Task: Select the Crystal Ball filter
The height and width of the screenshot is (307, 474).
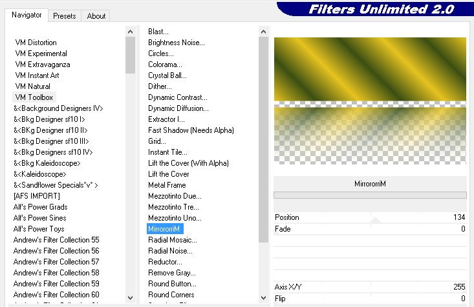Action: pos(167,75)
